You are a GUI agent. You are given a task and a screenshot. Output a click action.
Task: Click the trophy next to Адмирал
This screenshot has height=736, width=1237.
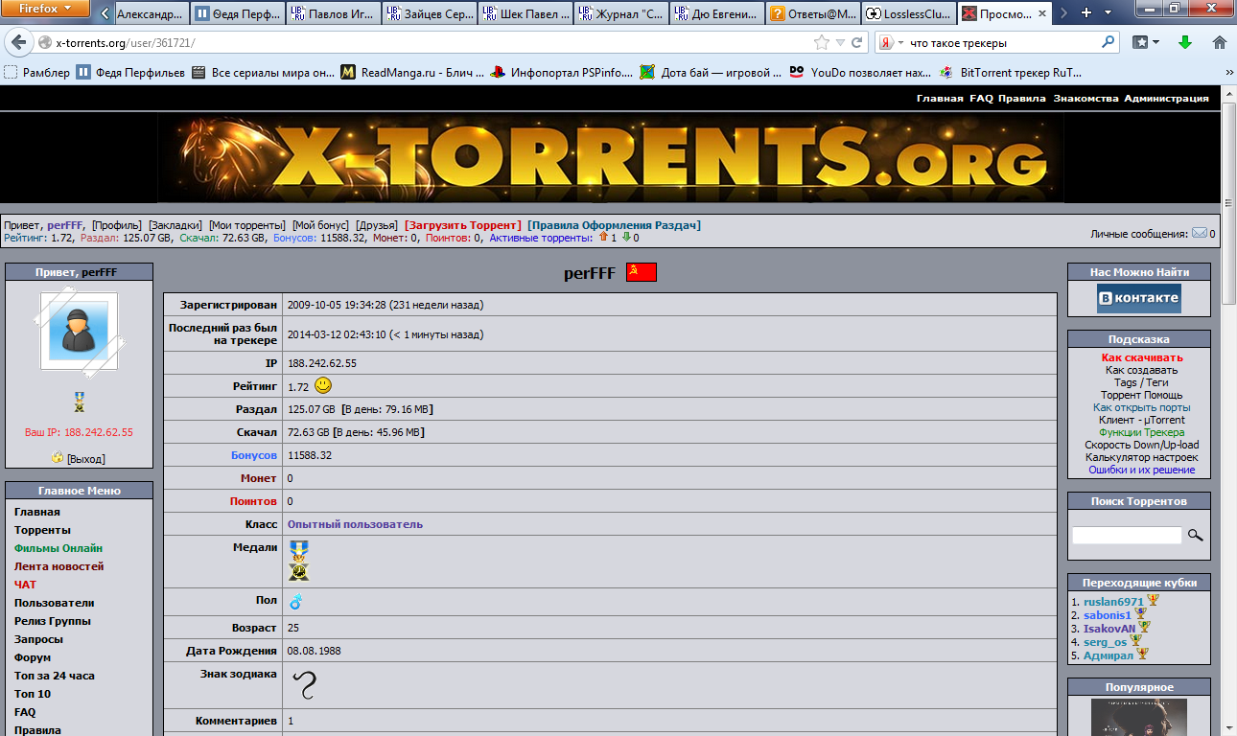coord(1141,655)
